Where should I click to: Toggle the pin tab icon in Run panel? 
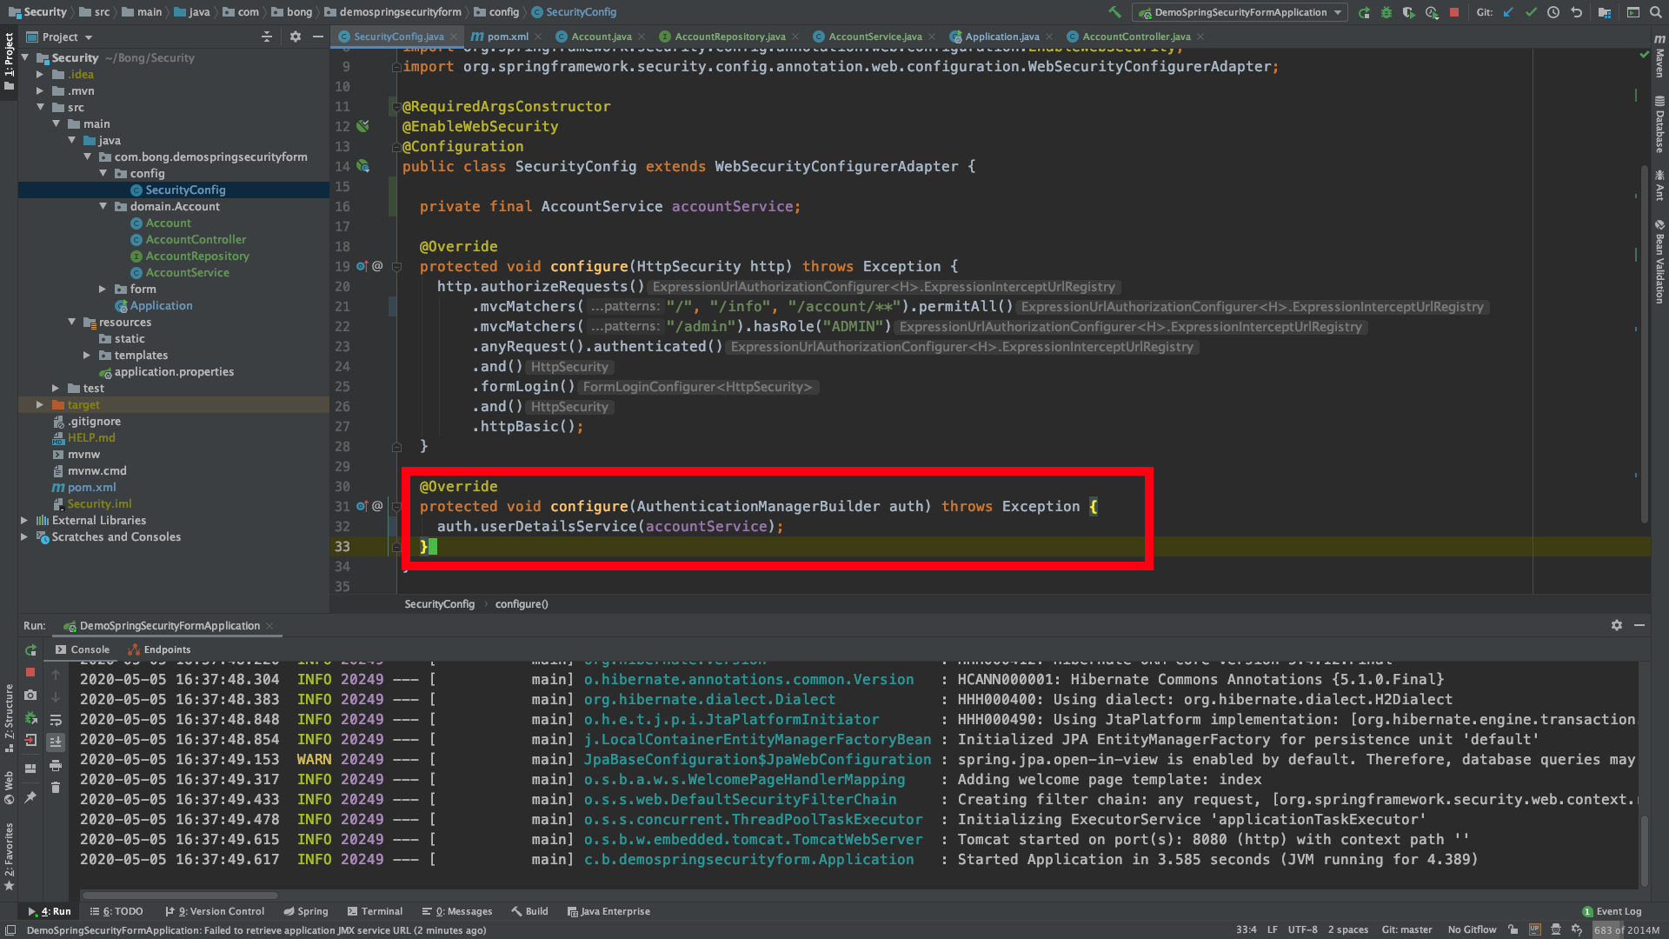click(30, 797)
